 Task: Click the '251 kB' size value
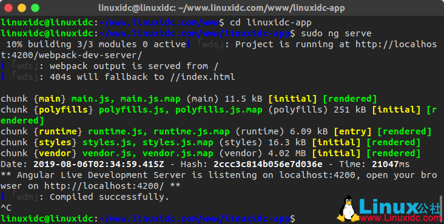[x=350, y=110]
